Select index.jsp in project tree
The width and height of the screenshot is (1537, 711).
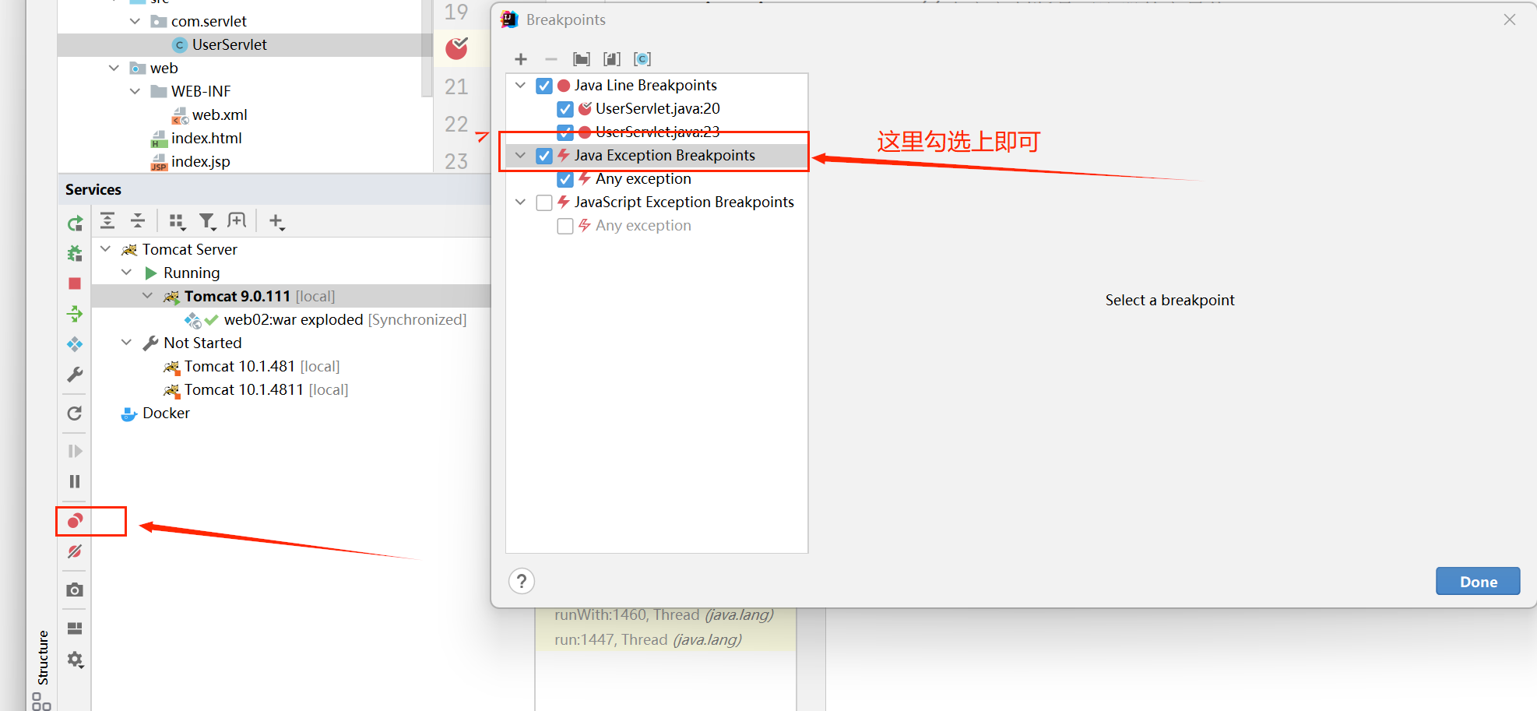click(200, 161)
